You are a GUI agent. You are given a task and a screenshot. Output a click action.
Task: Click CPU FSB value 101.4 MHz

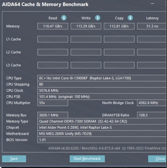102,97
